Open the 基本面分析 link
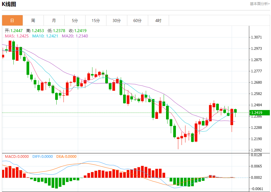 pos(260,4)
